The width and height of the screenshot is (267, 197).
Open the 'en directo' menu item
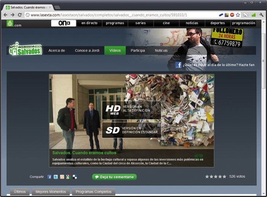click(x=89, y=23)
